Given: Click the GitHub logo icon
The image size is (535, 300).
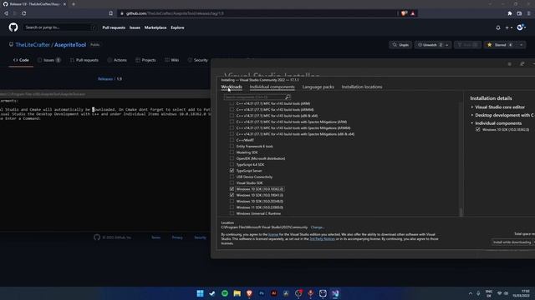Looking at the screenshot, I should pyautogui.click(x=13, y=27).
